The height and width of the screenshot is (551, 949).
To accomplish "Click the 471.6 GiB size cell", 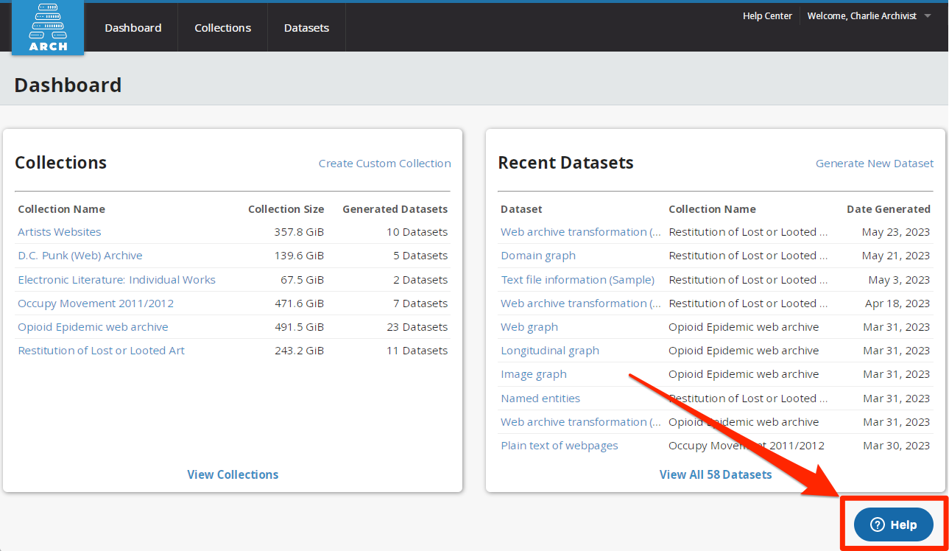I will (299, 303).
